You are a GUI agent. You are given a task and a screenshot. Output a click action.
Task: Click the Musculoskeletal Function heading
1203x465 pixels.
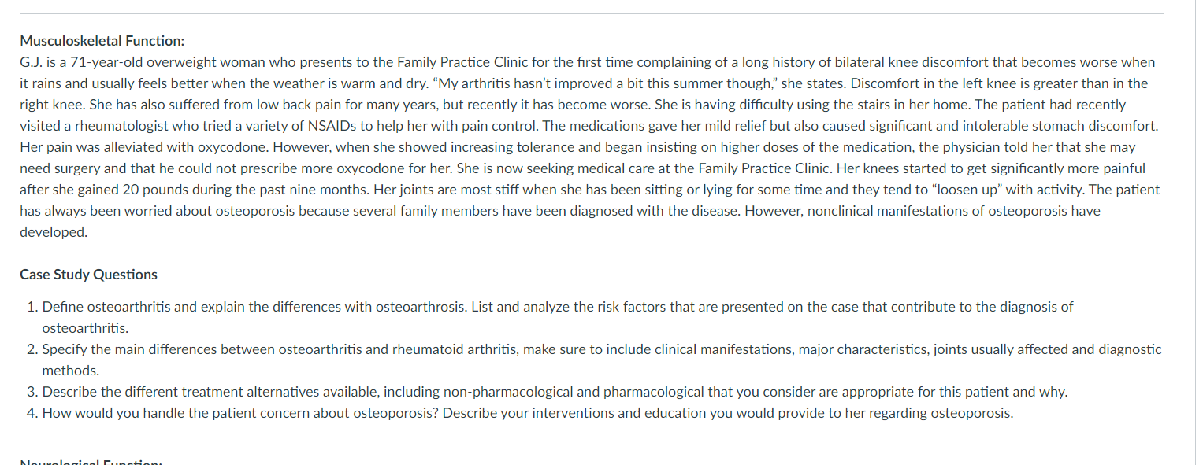(102, 41)
